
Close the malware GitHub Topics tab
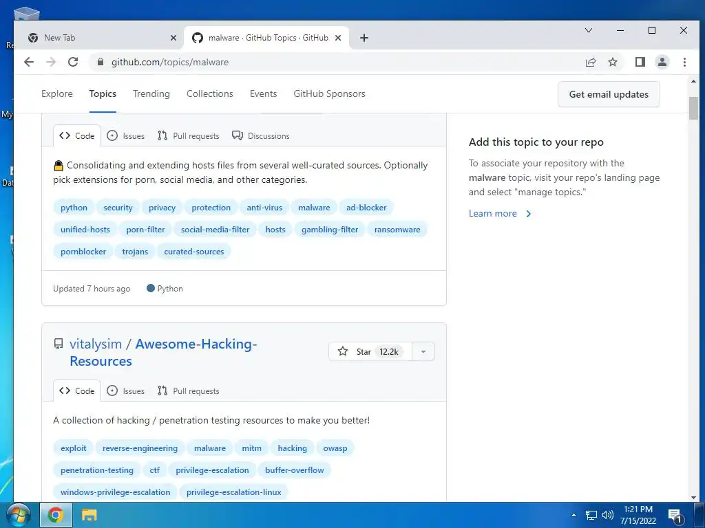(x=338, y=38)
